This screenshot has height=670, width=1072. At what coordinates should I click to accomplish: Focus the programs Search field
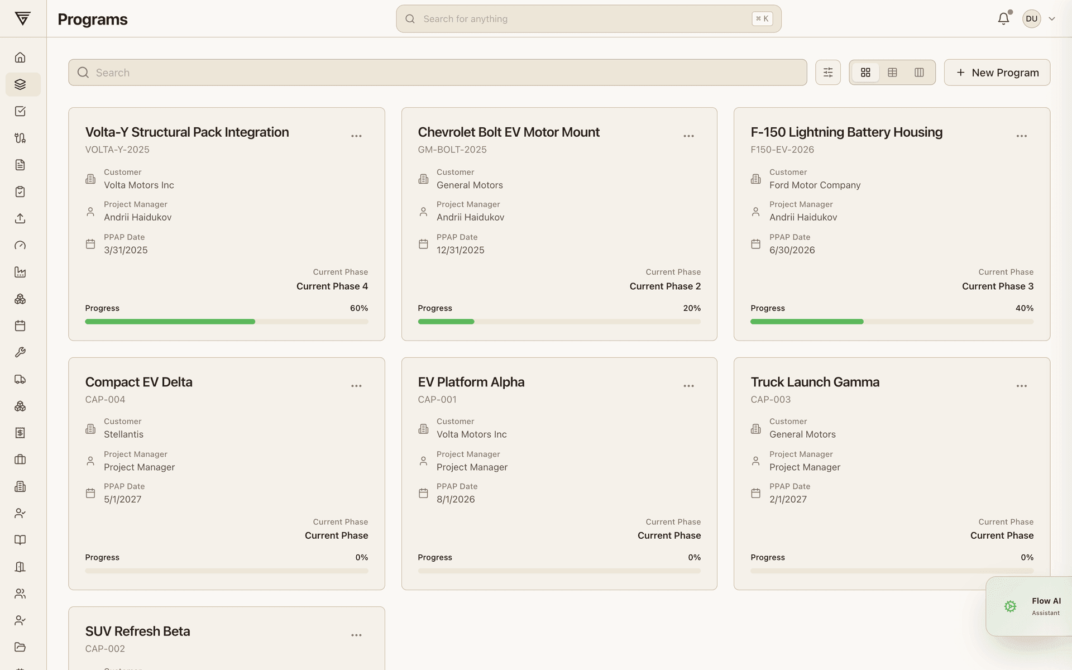438,73
